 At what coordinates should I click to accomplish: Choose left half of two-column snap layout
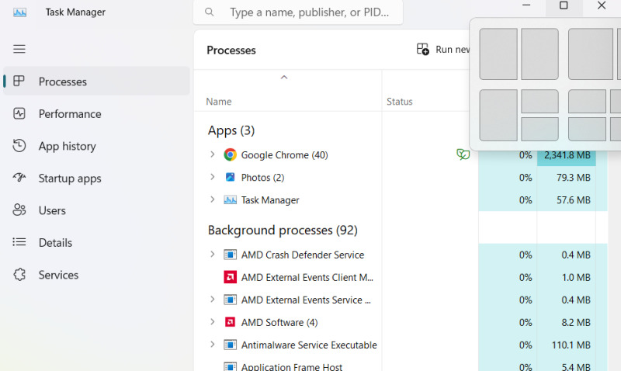[498, 54]
